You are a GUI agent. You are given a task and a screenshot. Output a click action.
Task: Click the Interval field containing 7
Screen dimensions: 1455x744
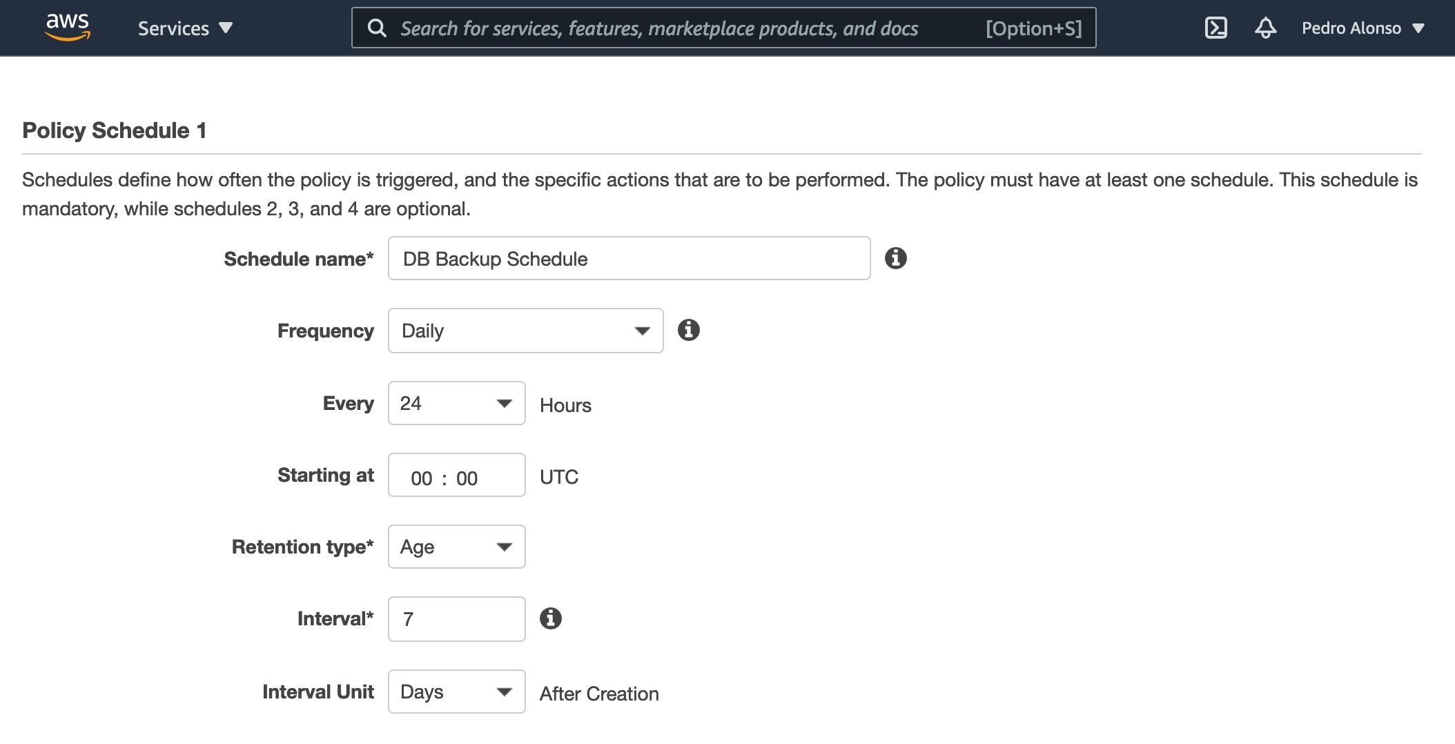tap(456, 619)
